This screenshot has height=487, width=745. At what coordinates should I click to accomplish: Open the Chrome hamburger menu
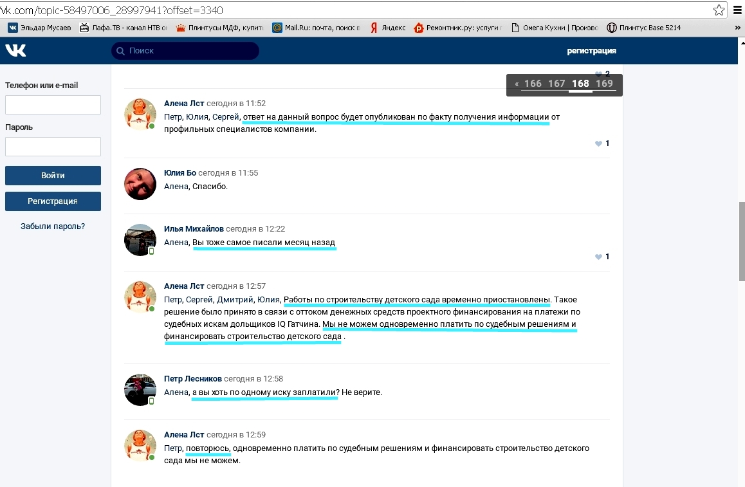[x=737, y=10]
